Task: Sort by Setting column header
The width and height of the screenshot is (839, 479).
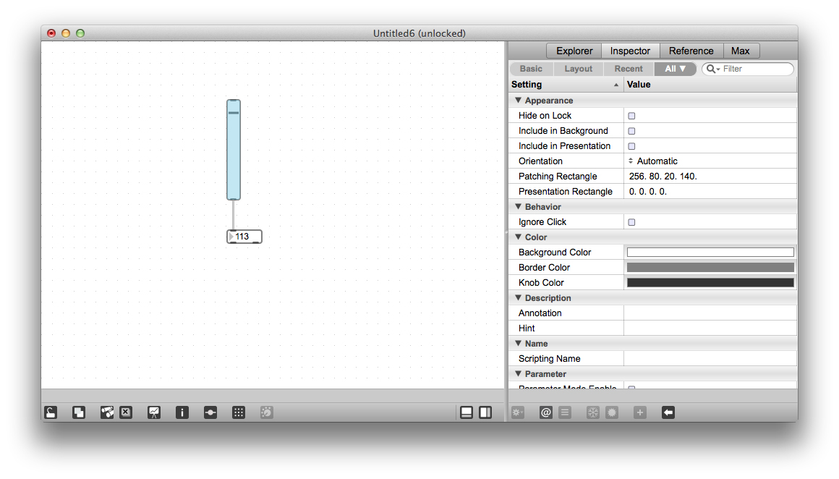Action: click(x=566, y=85)
